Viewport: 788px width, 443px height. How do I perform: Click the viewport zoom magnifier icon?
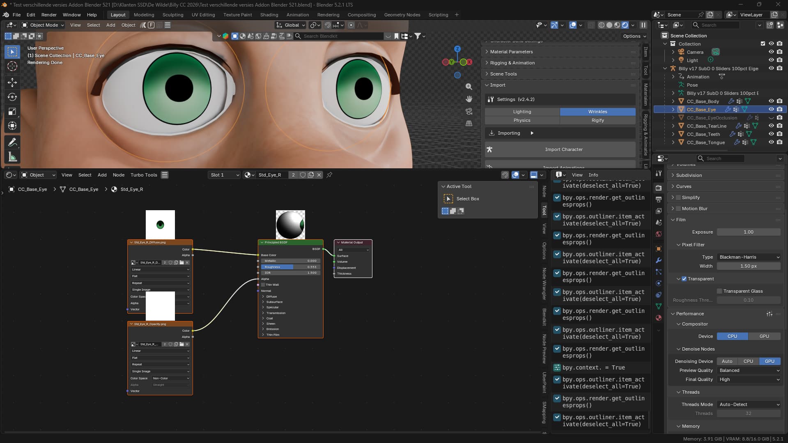point(469,87)
